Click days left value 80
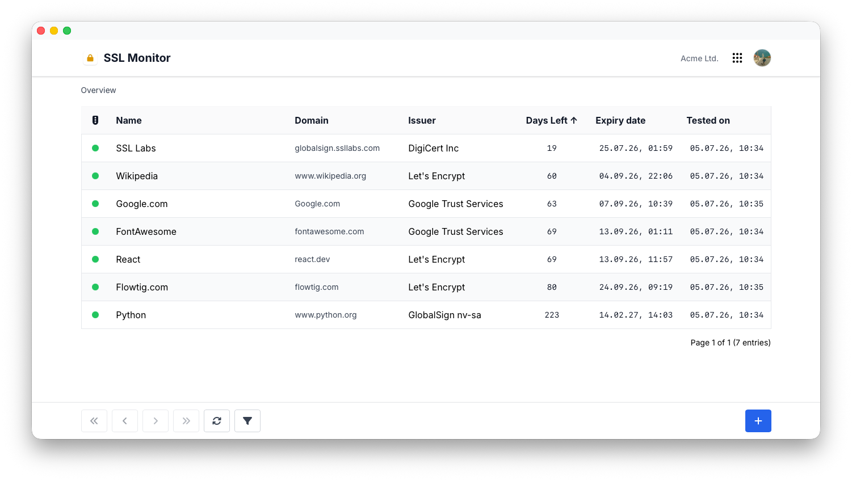 tap(552, 287)
